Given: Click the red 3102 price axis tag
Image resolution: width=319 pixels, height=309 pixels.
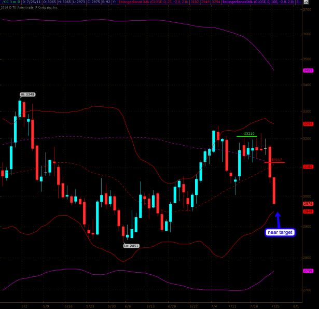Looking at the screenshot, I should [x=308, y=166].
